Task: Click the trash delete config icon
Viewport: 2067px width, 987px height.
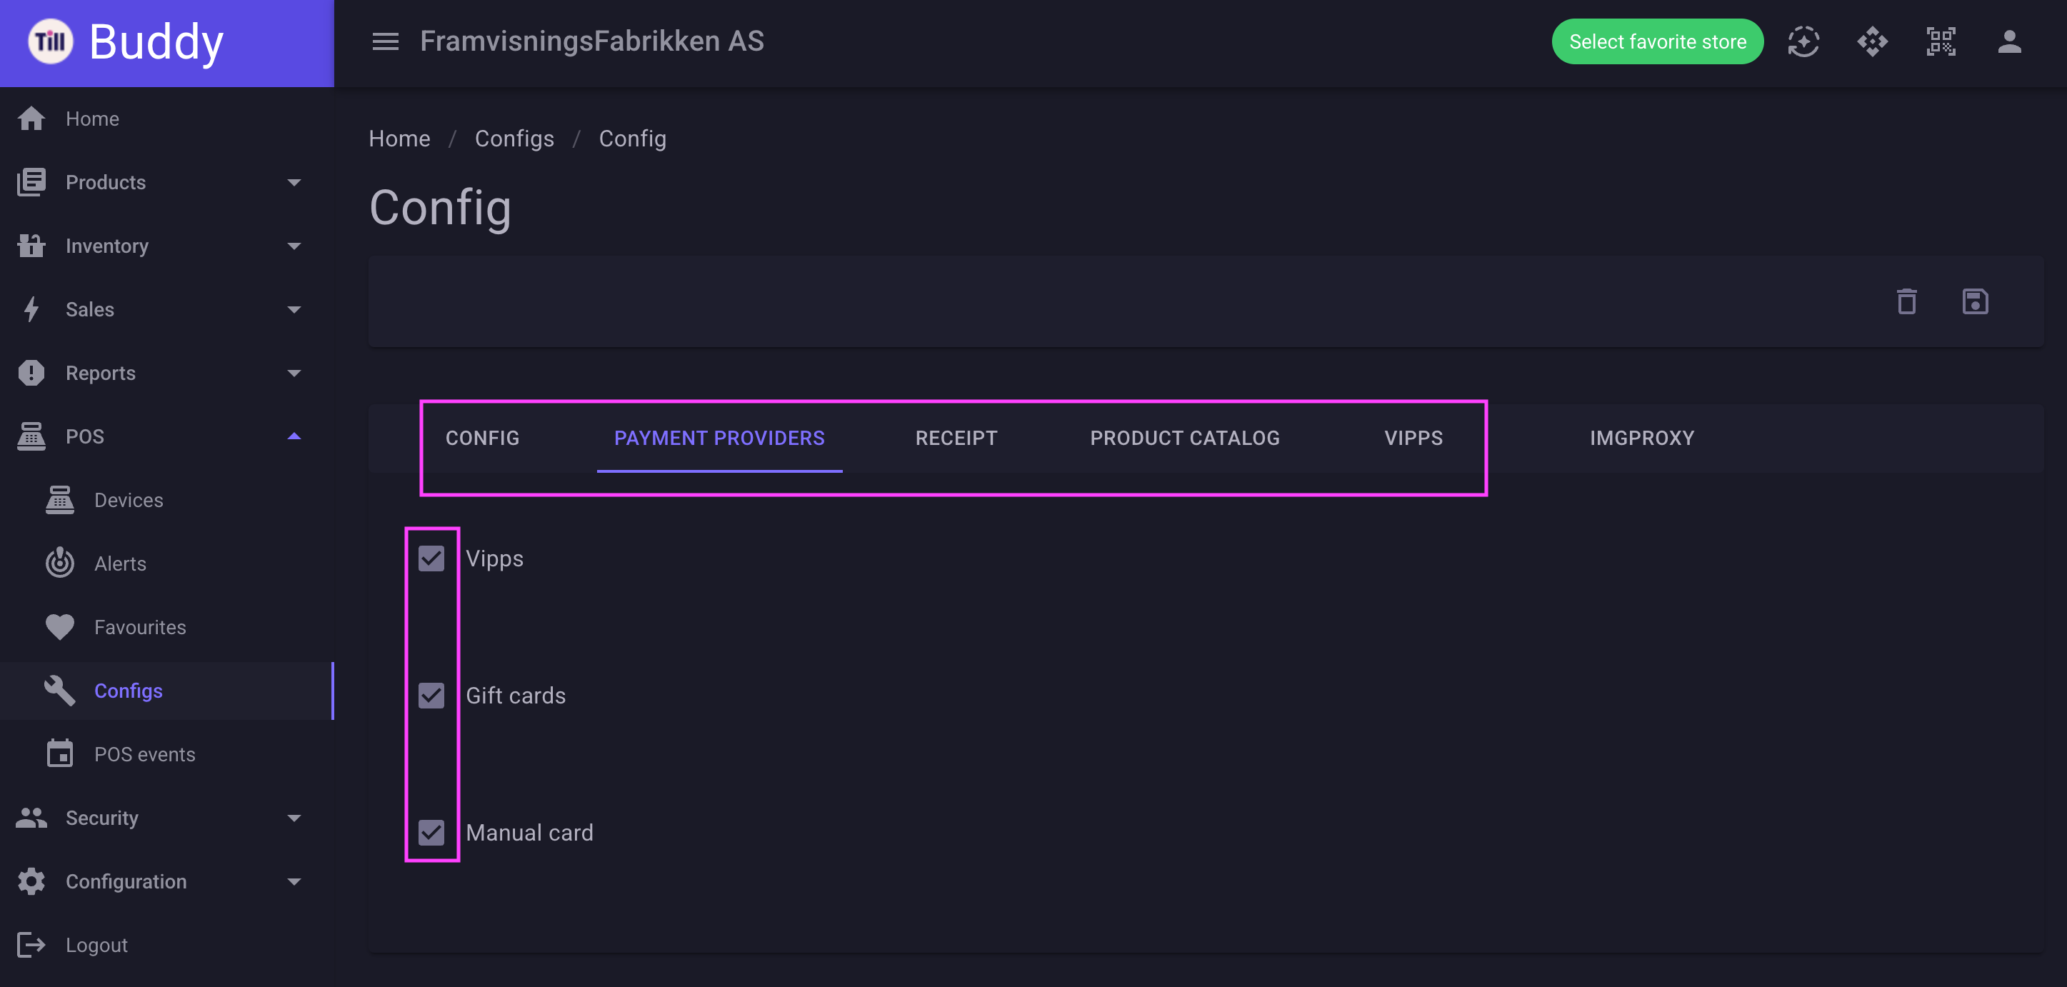Action: pos(1906,301)
